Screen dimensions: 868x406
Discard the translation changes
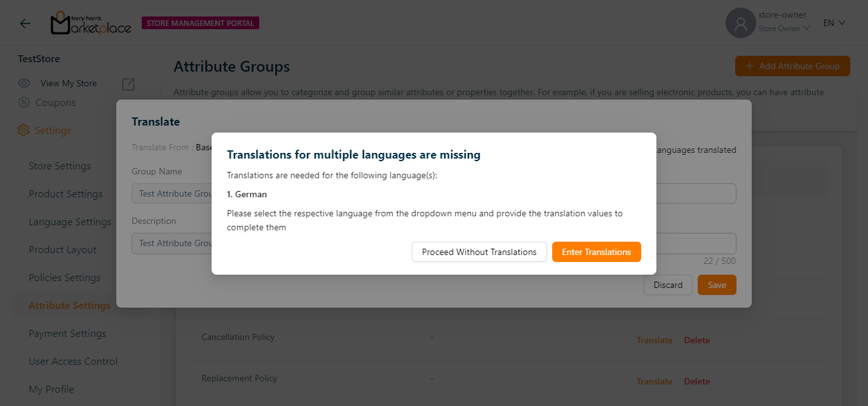668,285
